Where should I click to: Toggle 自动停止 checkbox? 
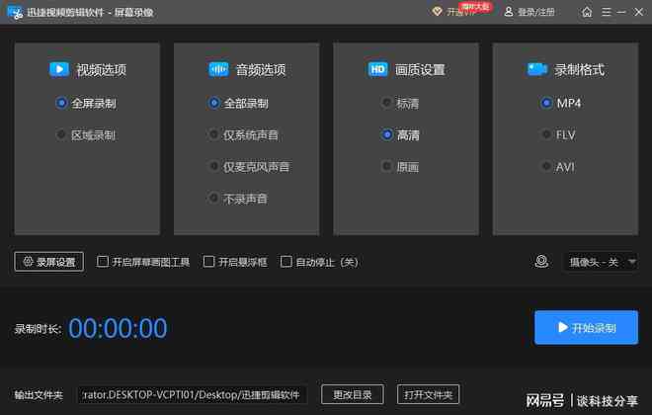click(286, 262)
